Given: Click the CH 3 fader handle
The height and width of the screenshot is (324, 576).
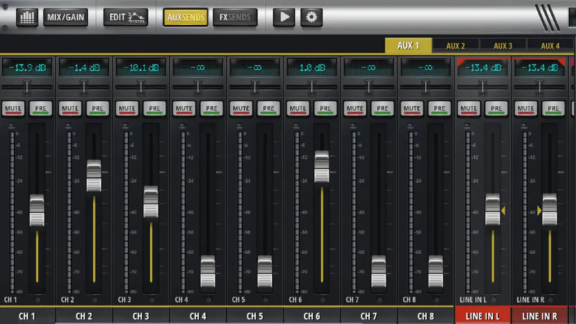Looking at the screenshot, I should click(151, 202).
